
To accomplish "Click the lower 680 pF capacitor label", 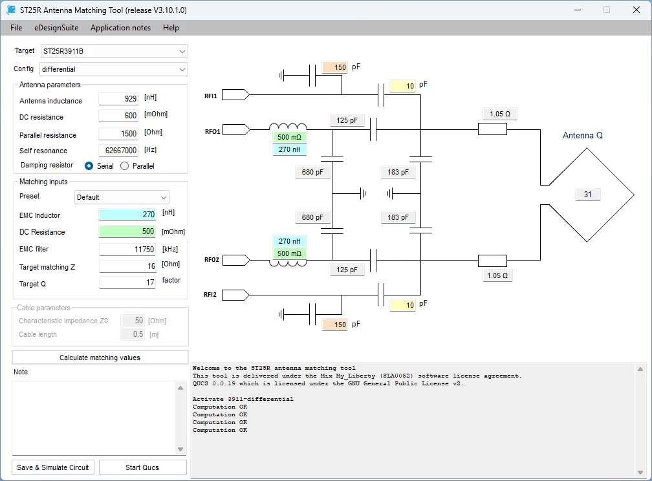I will pyautogui.click(x=312, y=217).
